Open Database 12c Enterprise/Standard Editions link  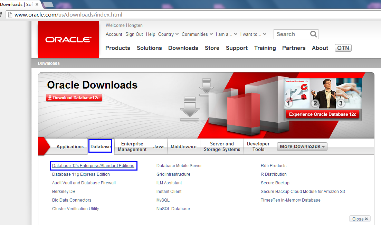click(x=93, y=166)
